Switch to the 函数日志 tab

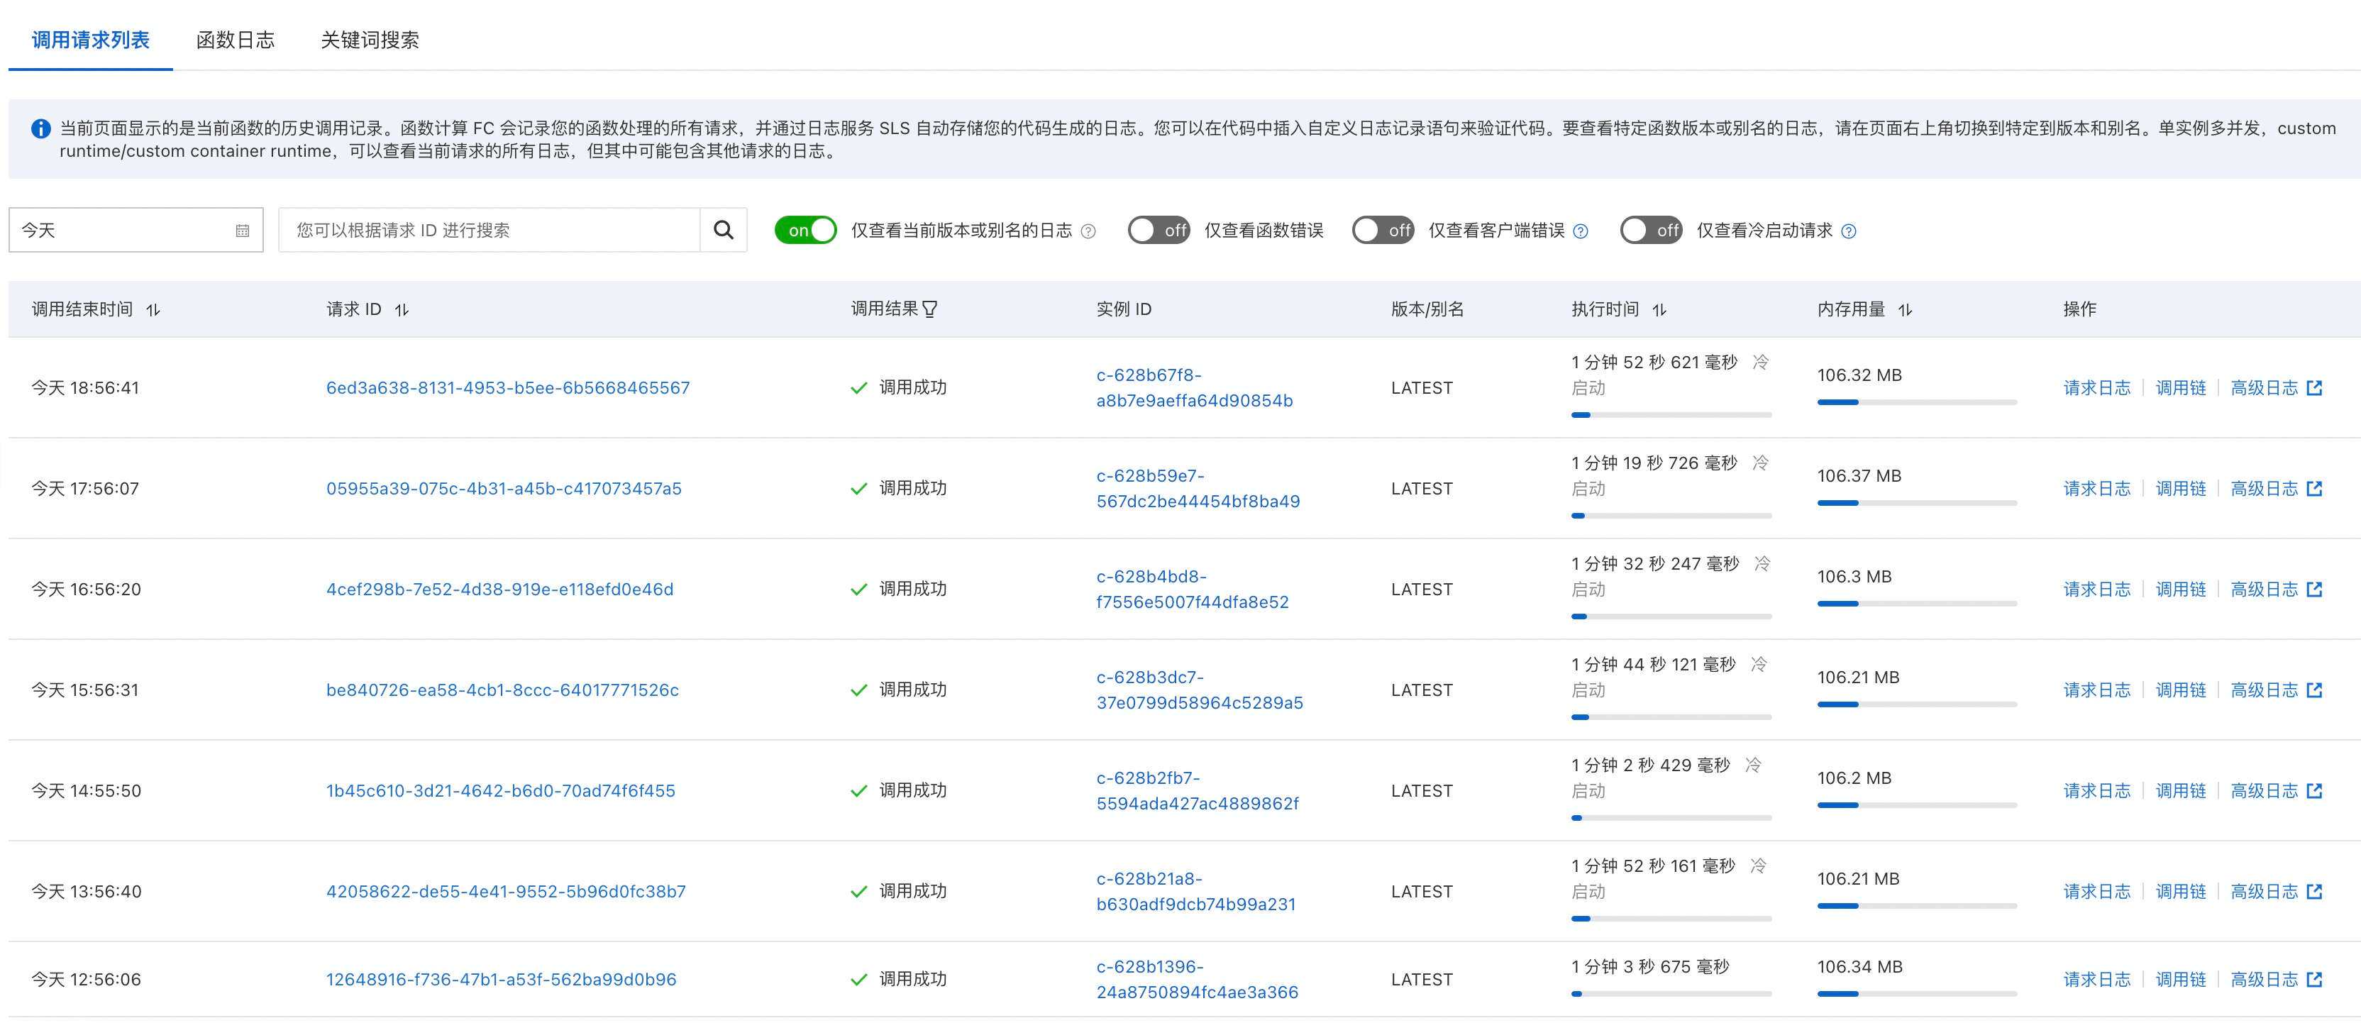(x=236, y=40)
